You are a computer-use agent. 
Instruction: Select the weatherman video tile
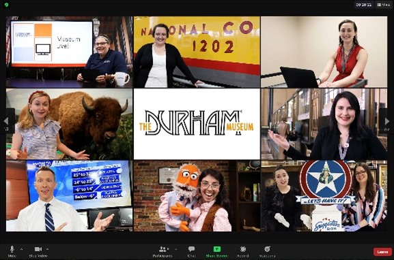point(70,196)
